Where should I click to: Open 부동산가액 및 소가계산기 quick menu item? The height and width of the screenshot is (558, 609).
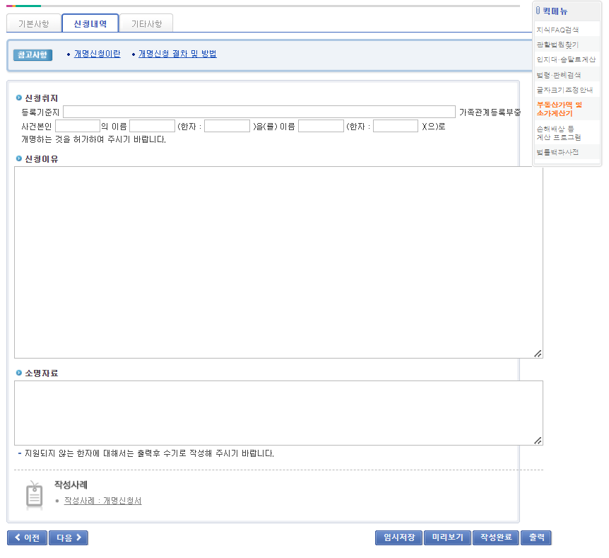[560, 109]
